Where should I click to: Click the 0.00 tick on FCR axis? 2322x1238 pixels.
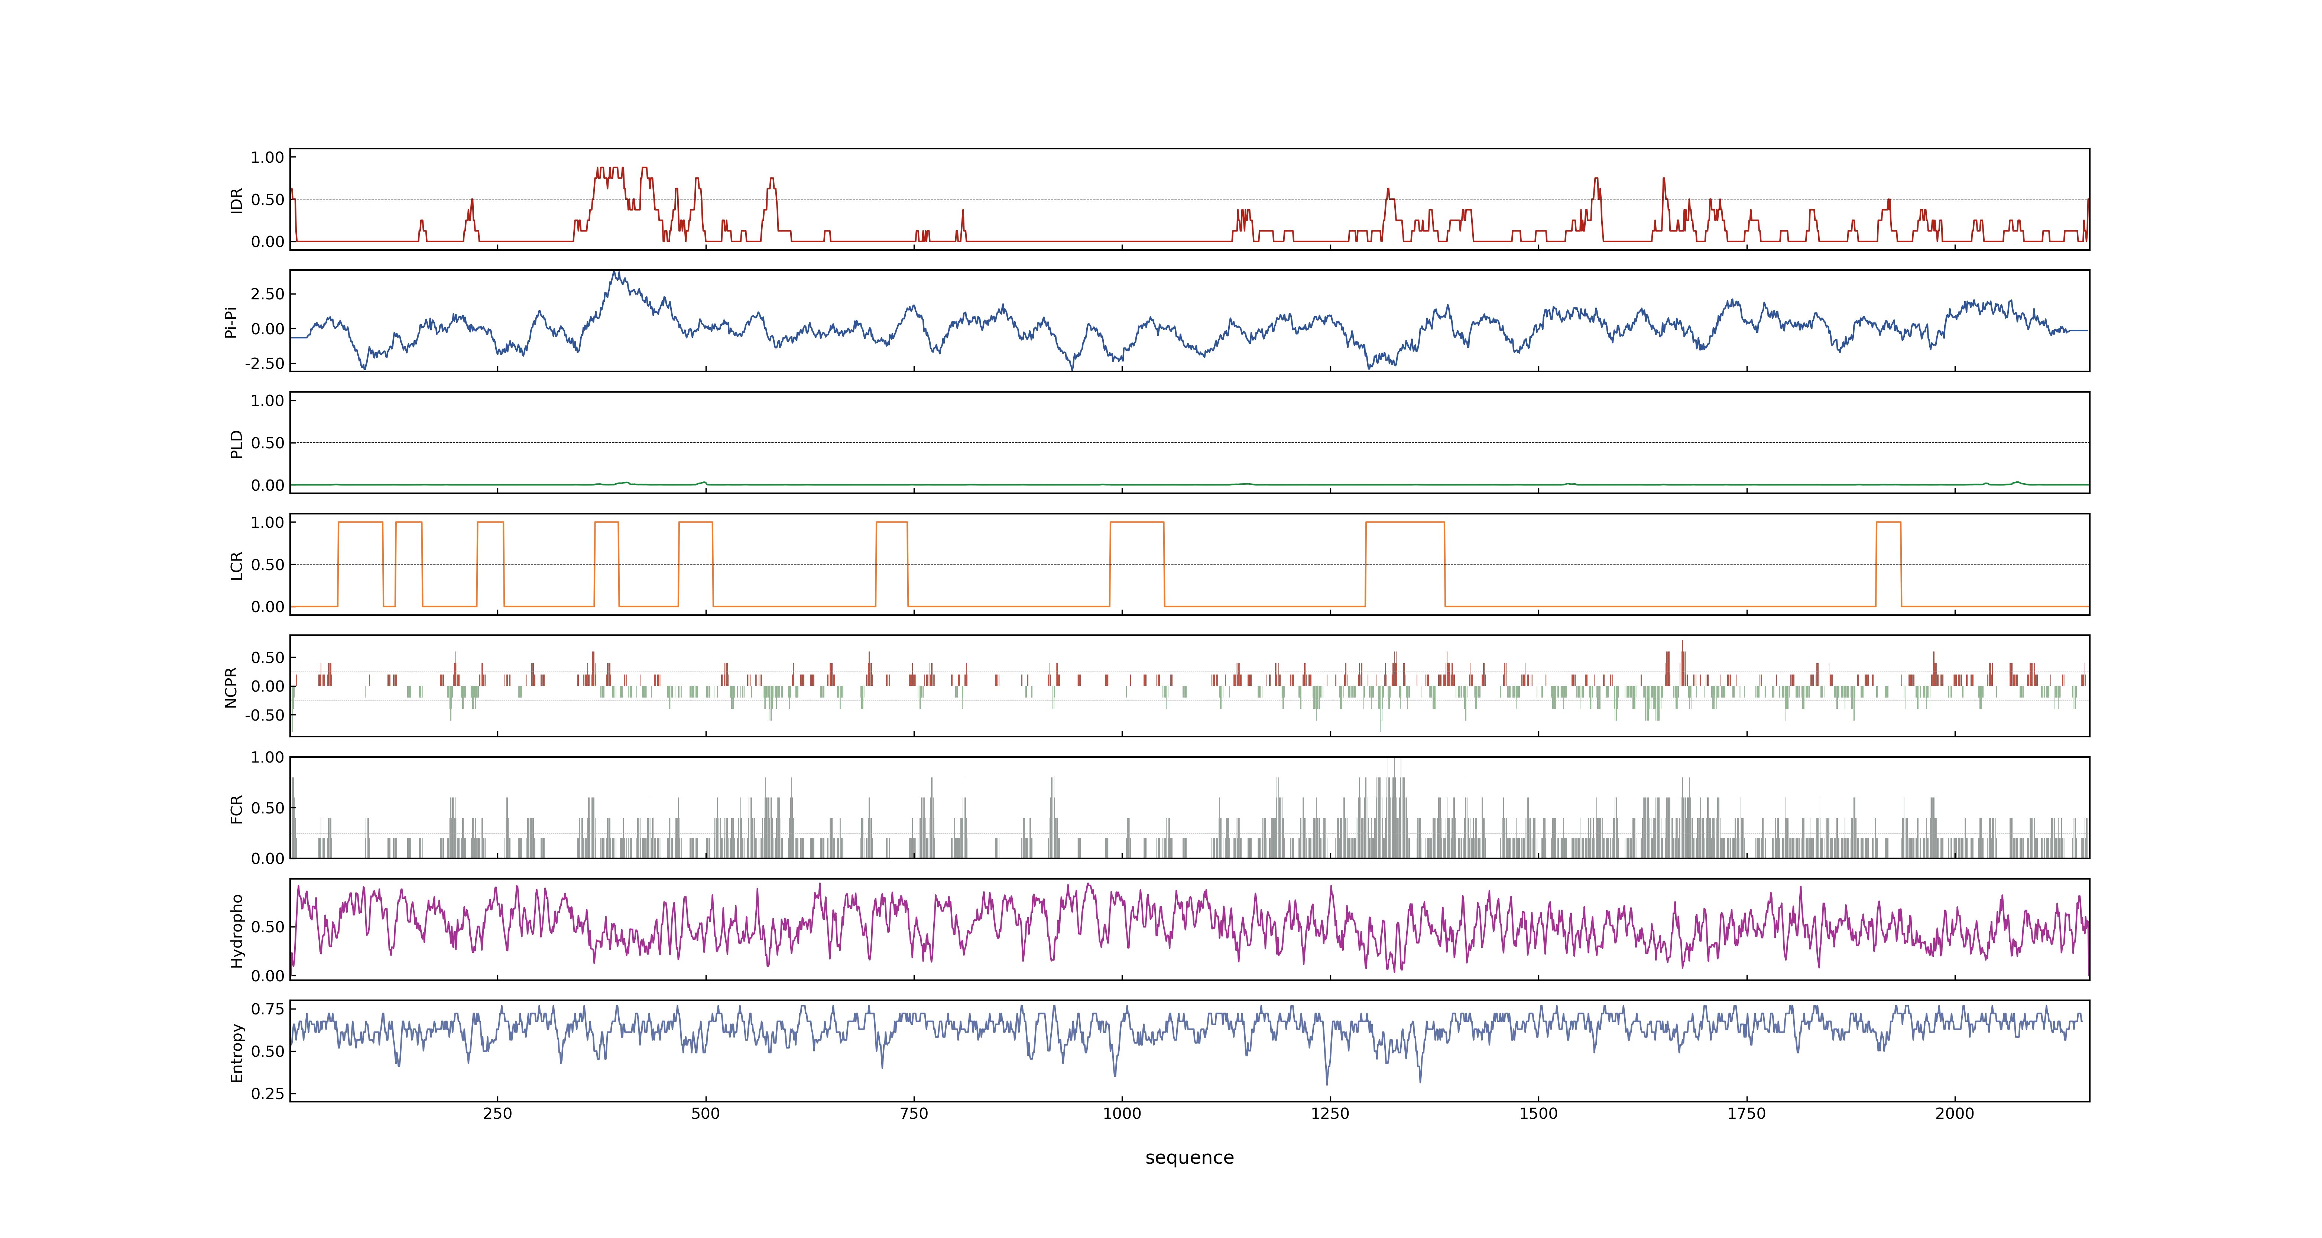(x=268, y=859)
